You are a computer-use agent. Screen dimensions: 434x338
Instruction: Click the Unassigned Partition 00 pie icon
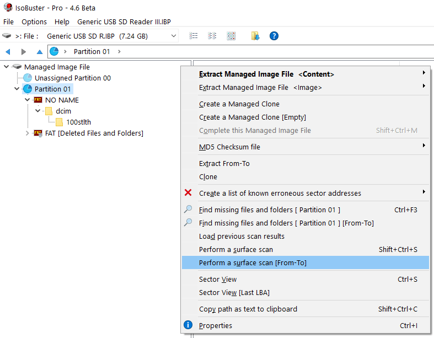pyautogui.click(x=28, y=78)
